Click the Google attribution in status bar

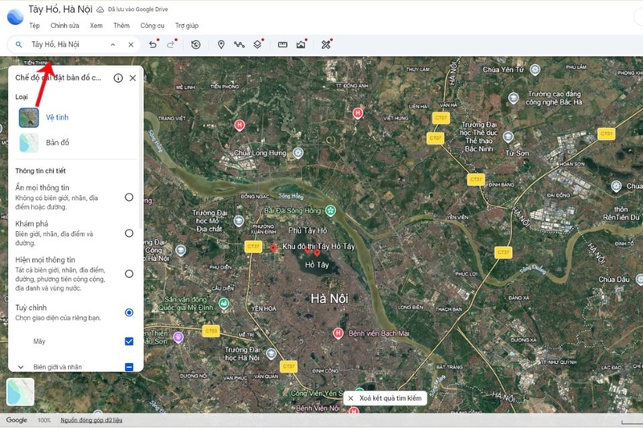click(x=16, y=420)
